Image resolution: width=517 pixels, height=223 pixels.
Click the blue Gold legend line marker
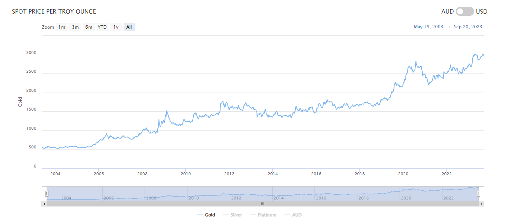coord(200,215)
